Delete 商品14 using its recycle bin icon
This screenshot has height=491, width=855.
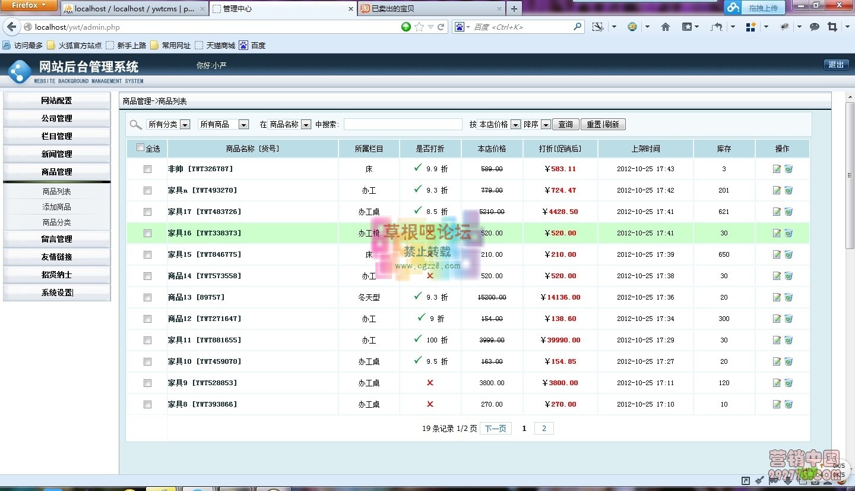tap(789, 276)
